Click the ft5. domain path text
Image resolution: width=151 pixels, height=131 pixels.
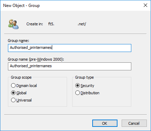51,24
